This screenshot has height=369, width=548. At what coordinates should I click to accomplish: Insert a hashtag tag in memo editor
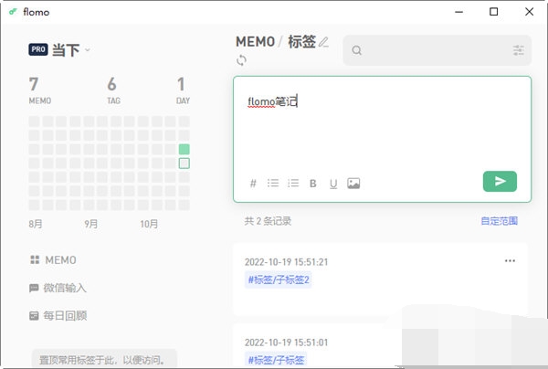pyautogui.click(x=253, y=183)
